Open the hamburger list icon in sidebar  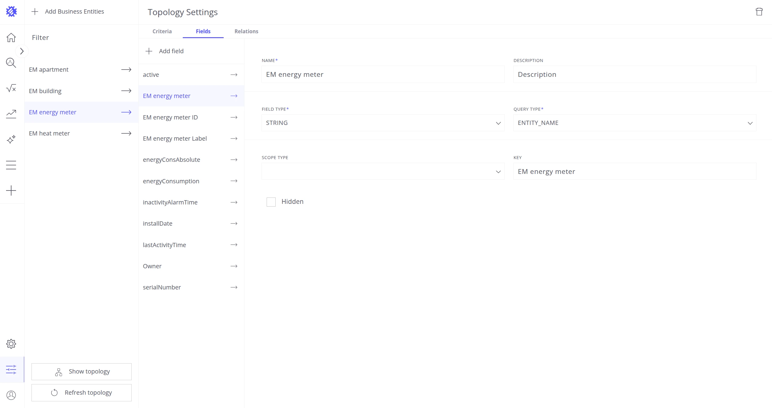(11, 165)
